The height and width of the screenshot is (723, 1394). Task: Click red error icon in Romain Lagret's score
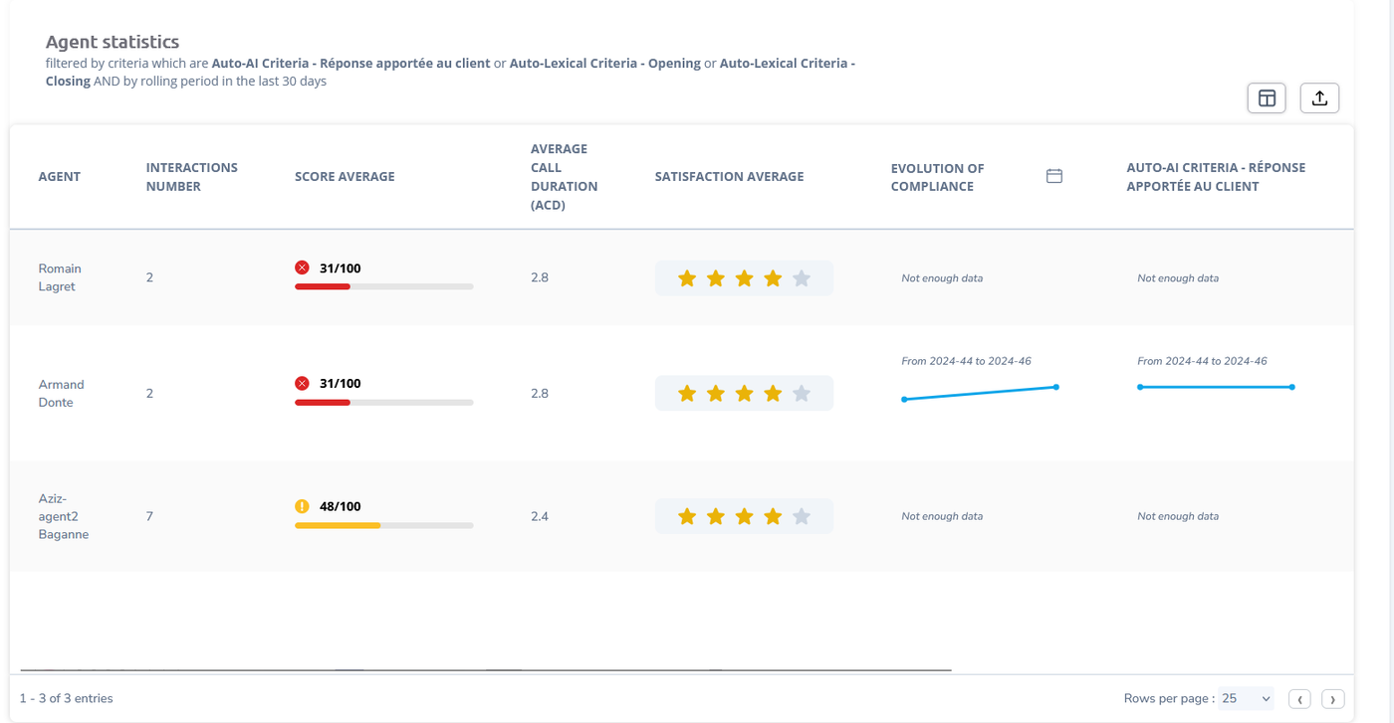coord(302,268)
